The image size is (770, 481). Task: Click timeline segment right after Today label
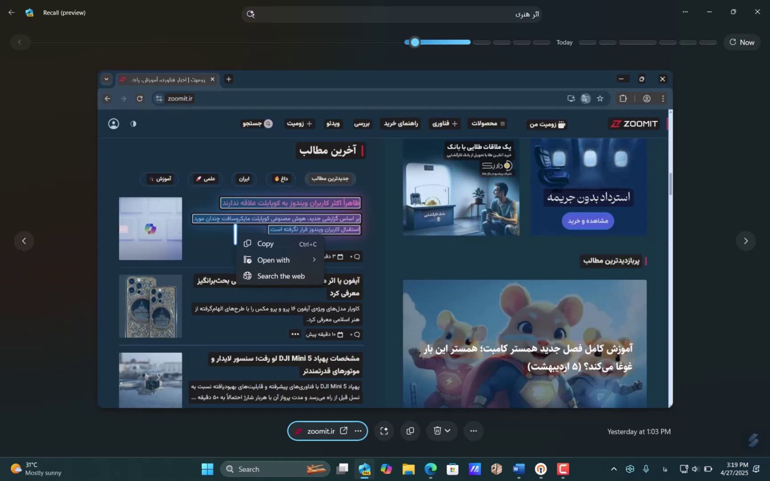coord(588,42)
